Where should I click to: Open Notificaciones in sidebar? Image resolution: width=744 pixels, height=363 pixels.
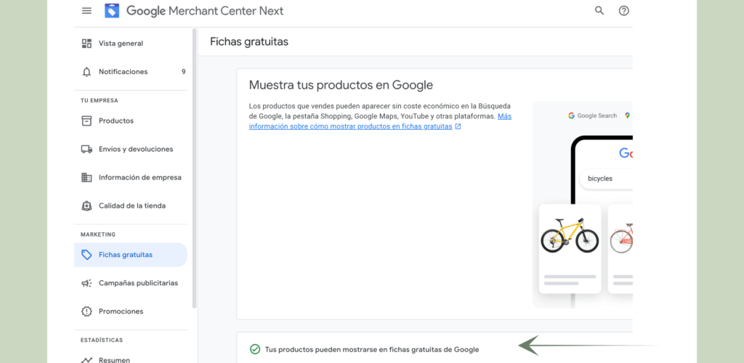click(131, 72)
